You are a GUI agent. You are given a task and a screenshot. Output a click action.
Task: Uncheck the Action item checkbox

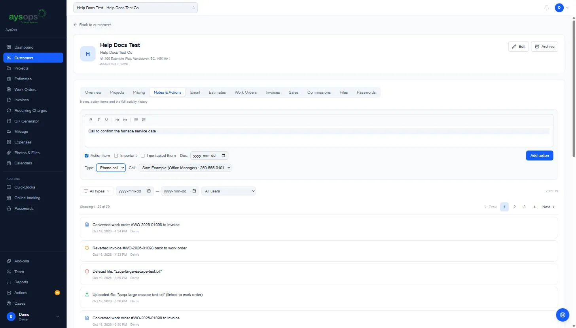[87, 156]
